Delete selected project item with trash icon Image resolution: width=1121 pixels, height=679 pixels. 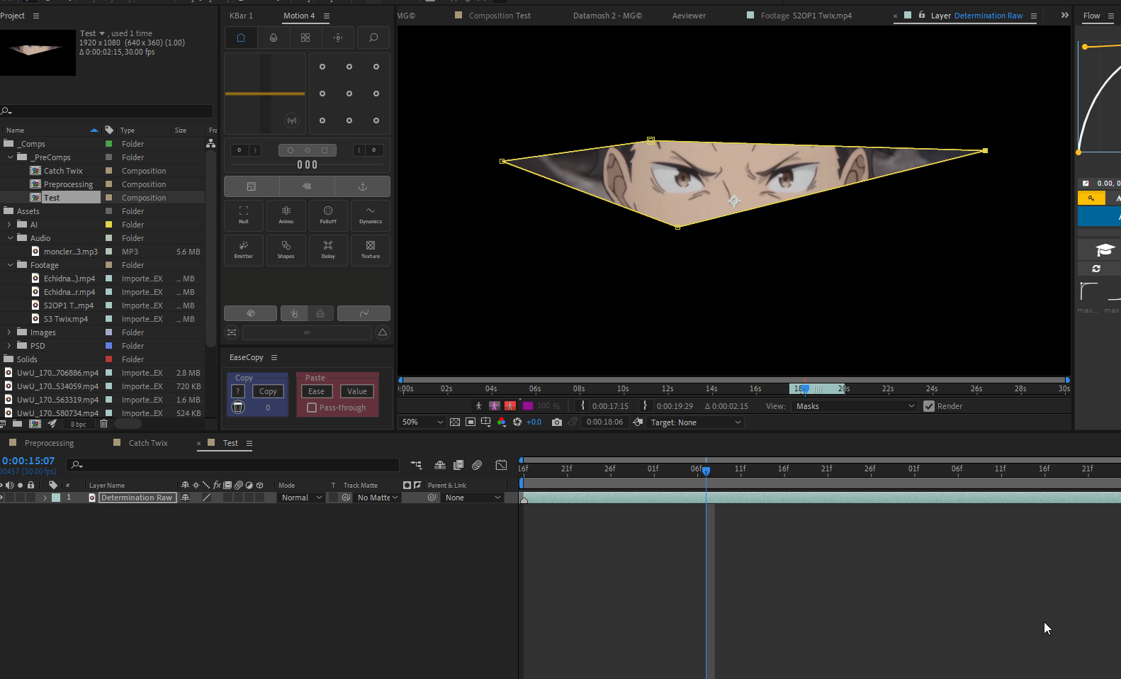103,424
